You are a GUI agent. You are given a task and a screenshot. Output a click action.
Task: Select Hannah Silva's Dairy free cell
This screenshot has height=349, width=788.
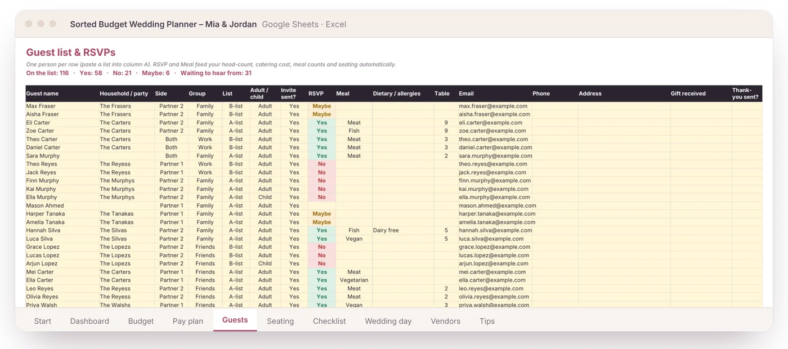click(x=403, y=230)
